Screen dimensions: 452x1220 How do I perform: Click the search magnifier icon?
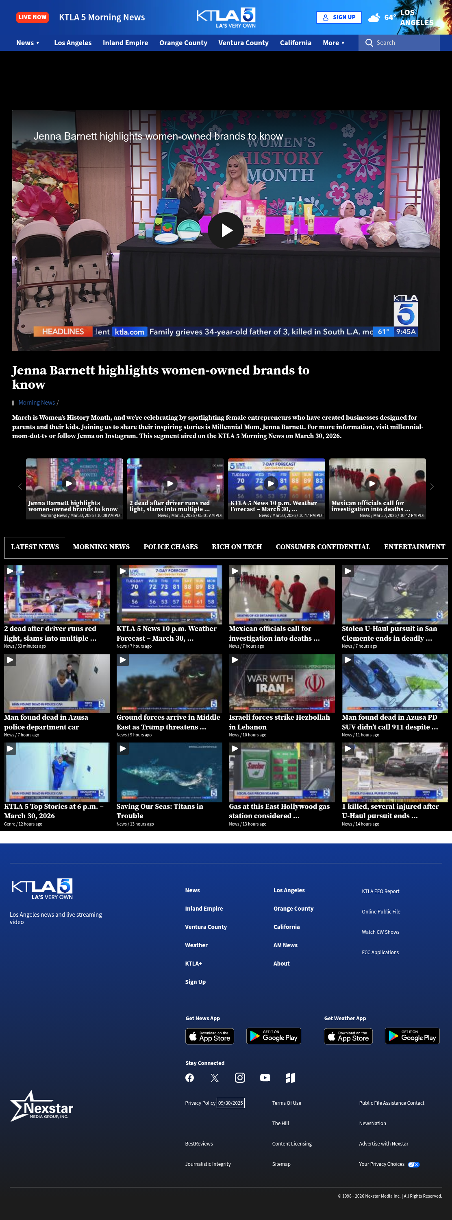[x=369, y=43]
